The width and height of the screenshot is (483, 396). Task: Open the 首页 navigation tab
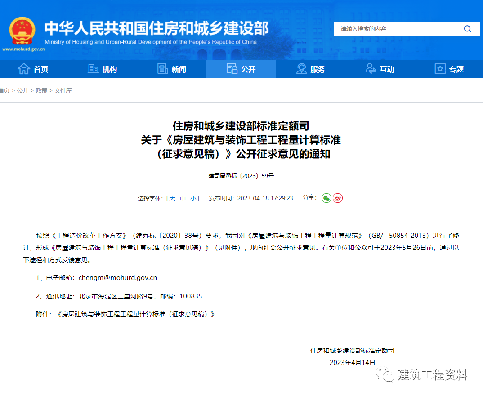coord(33,69)
